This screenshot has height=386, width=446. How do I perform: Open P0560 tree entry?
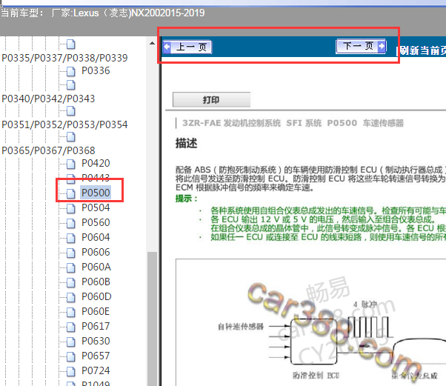point(96,222)
